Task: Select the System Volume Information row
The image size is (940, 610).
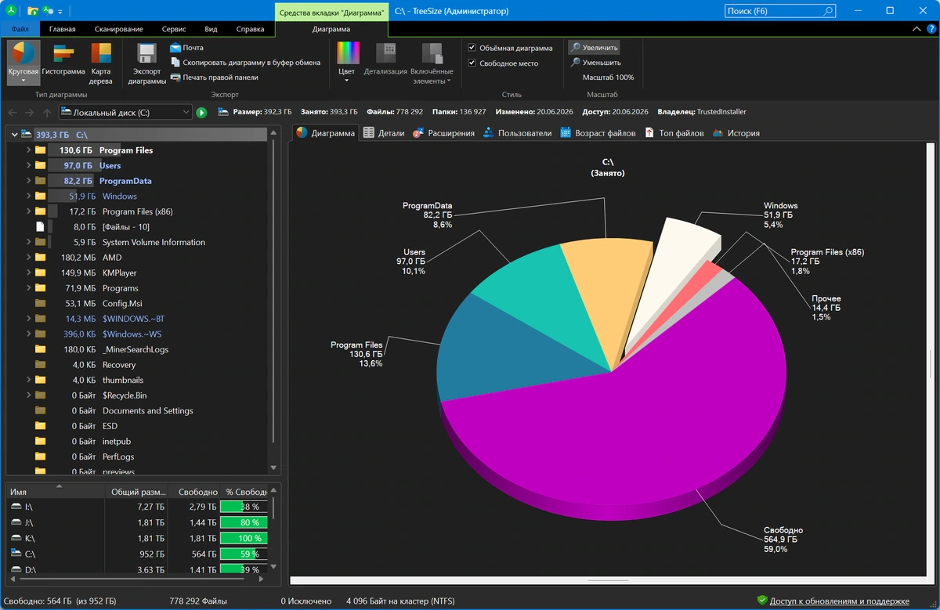Action: pos(139,242)
